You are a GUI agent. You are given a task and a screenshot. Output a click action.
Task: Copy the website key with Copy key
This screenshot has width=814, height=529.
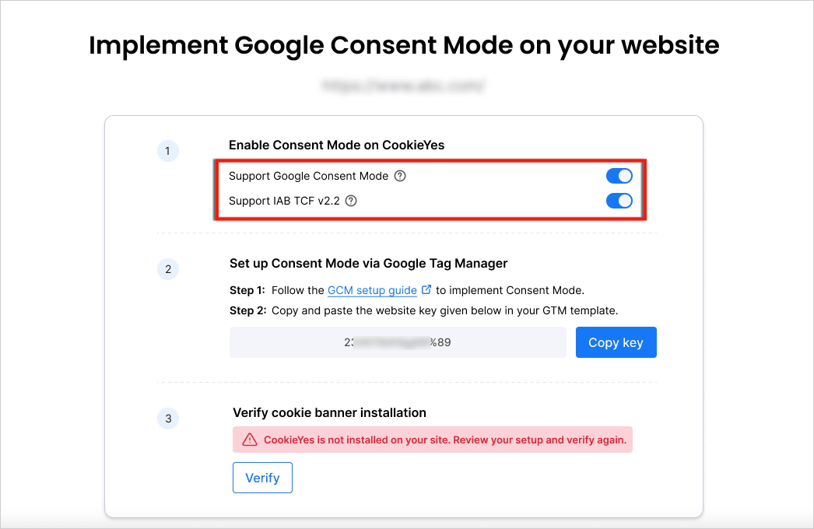pyautogui.click(x=616, y=342)
